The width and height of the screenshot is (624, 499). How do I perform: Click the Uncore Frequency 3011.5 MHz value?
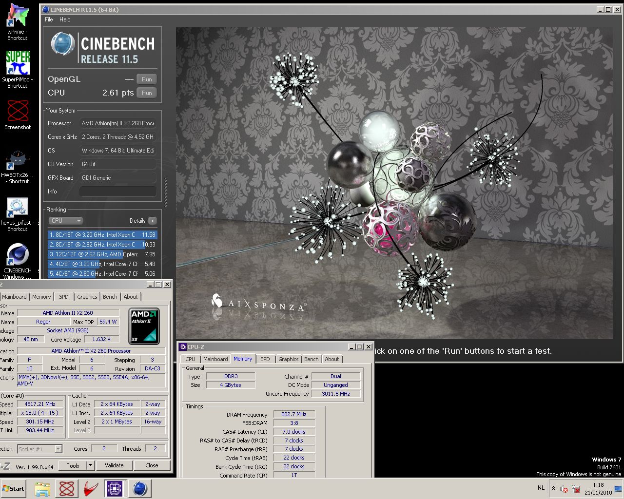tap(336, 394)
